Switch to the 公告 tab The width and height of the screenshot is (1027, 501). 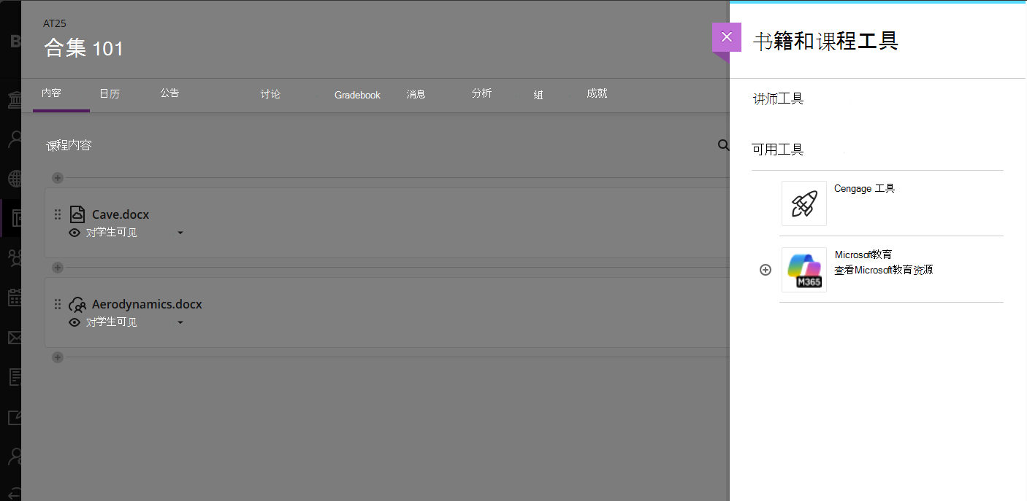[170, 93]
